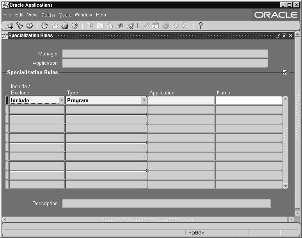
Task: Click the Folder Tools icon
Action: [x=185, y=26]
